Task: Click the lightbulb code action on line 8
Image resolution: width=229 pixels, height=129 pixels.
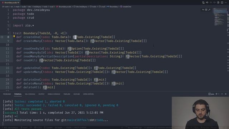Action: click(x=14, y=37)
